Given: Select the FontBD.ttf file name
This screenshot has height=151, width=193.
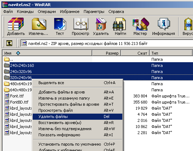Looking at the screenshot, I should click(19, 102).
